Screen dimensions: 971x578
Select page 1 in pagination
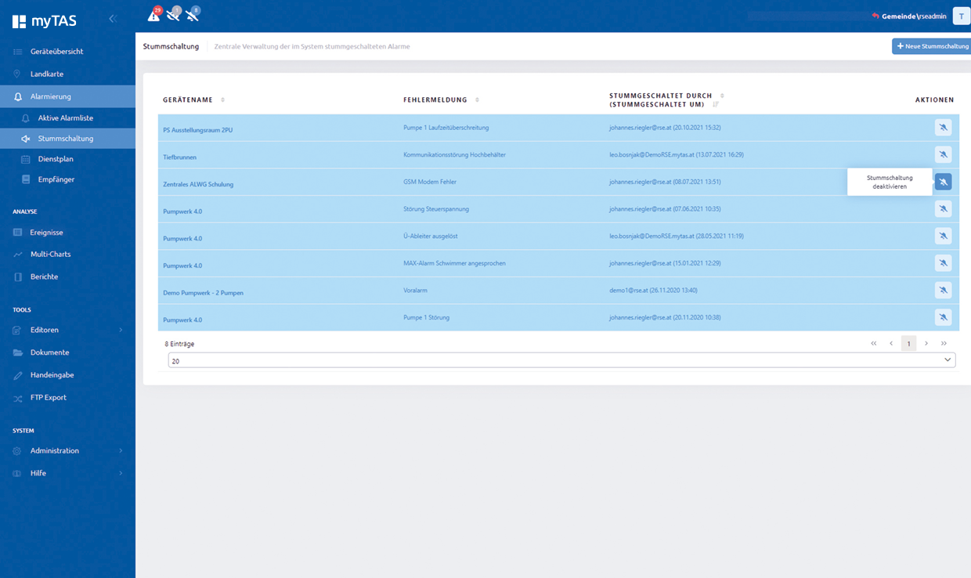(908, 343)
